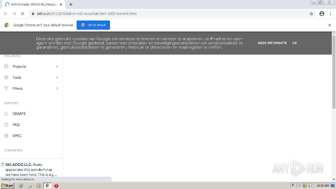Stop loading the page
This screenshot has height=189, width=336.
click(x=23, y=14)
